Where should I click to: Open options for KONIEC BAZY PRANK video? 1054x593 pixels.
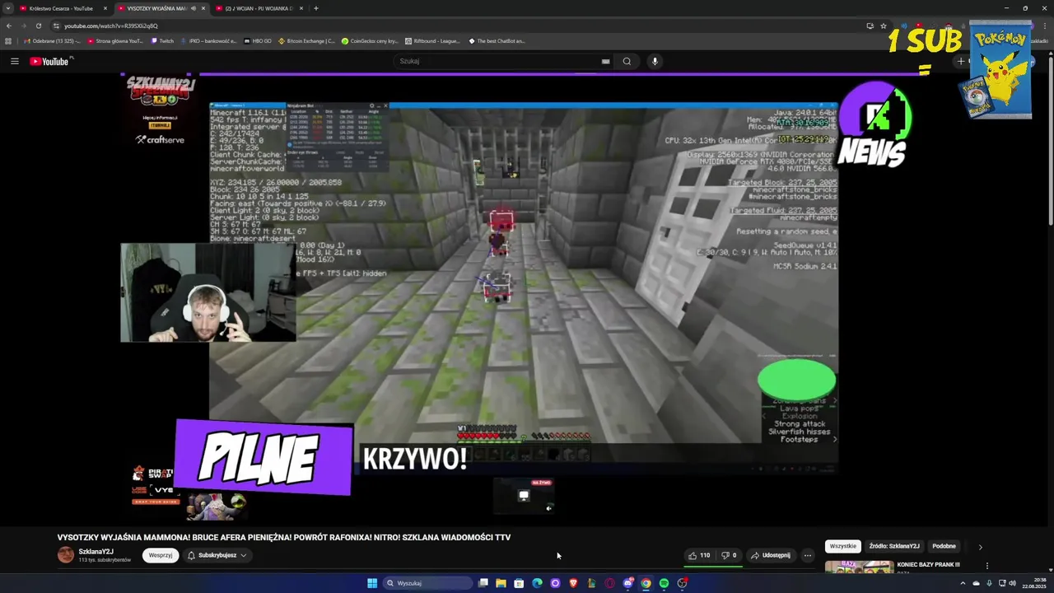pyautogui.click(x=986, y=566)
